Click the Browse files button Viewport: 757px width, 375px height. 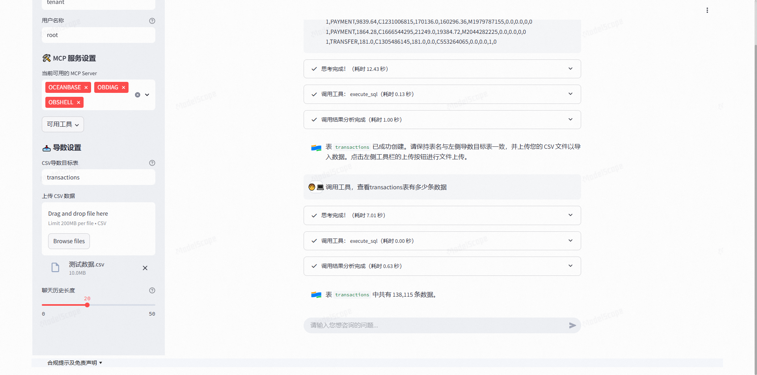coord(69,241)
